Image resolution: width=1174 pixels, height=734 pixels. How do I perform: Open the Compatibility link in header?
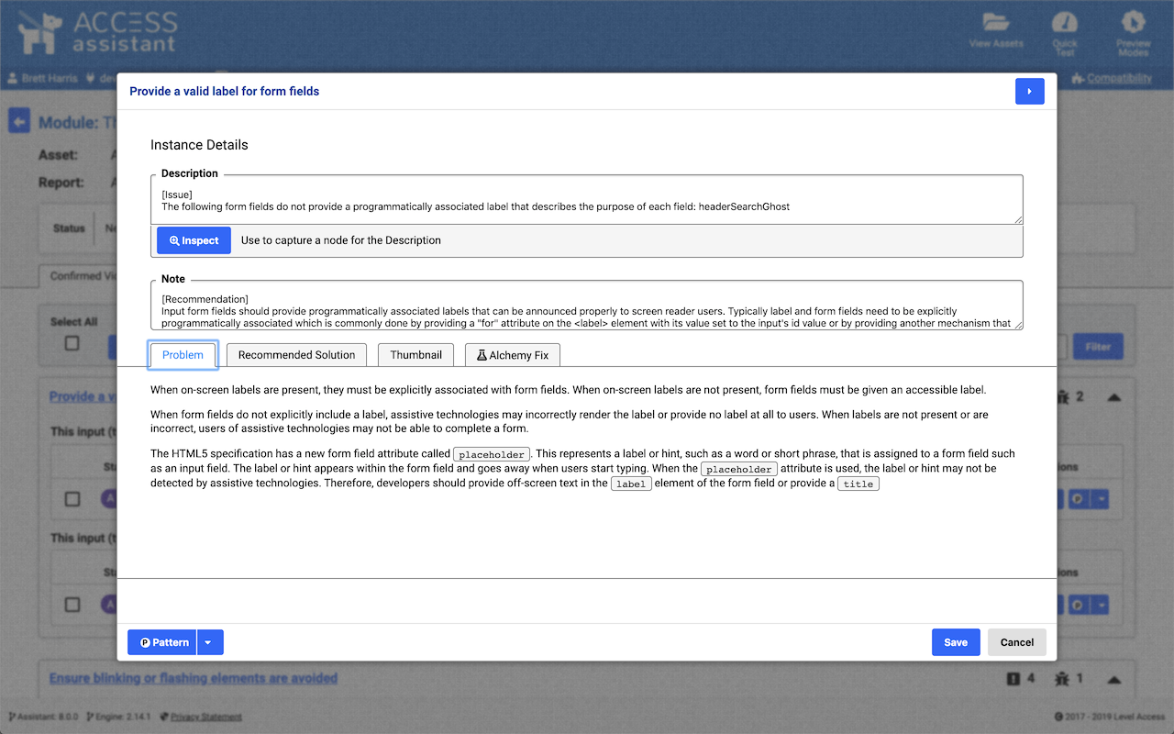click(x=1118, y=79)
